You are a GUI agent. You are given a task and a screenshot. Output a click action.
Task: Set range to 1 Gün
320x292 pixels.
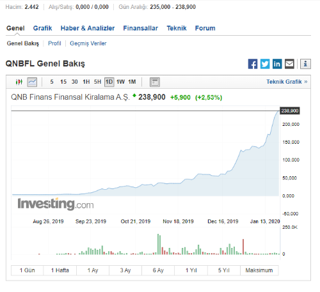28,270
